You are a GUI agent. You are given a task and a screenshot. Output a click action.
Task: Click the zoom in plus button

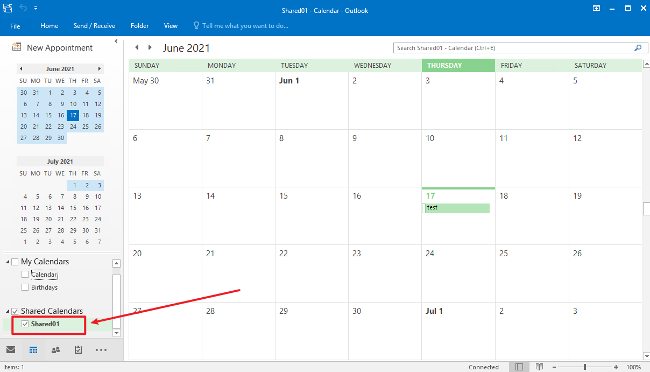[616, 367]
